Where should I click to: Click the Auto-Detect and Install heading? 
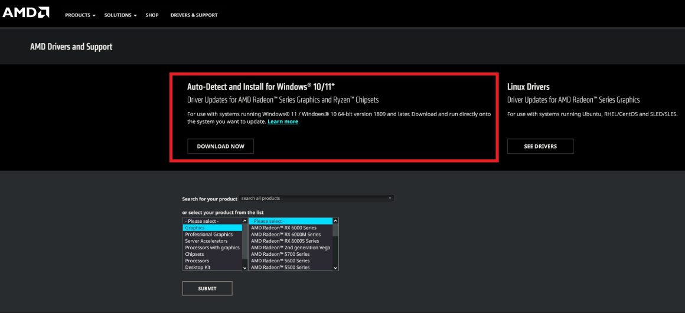(261, 86)
